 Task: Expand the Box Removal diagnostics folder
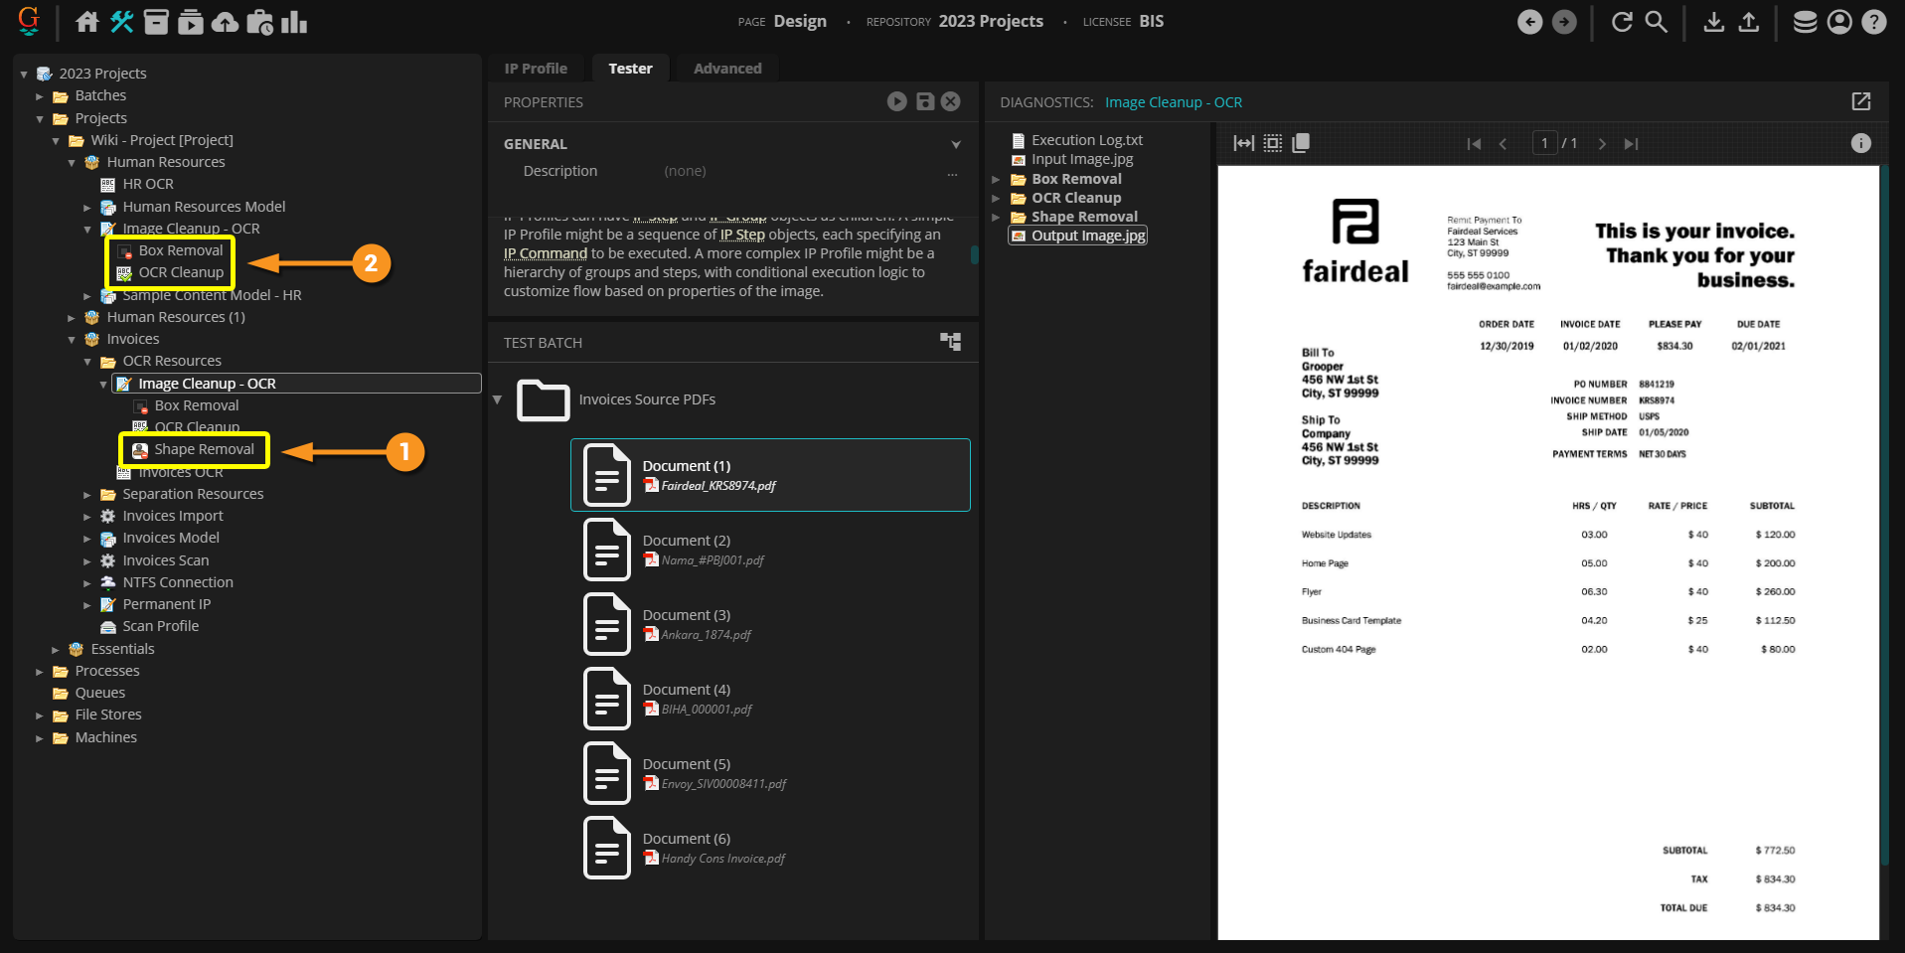click(996, 180)
